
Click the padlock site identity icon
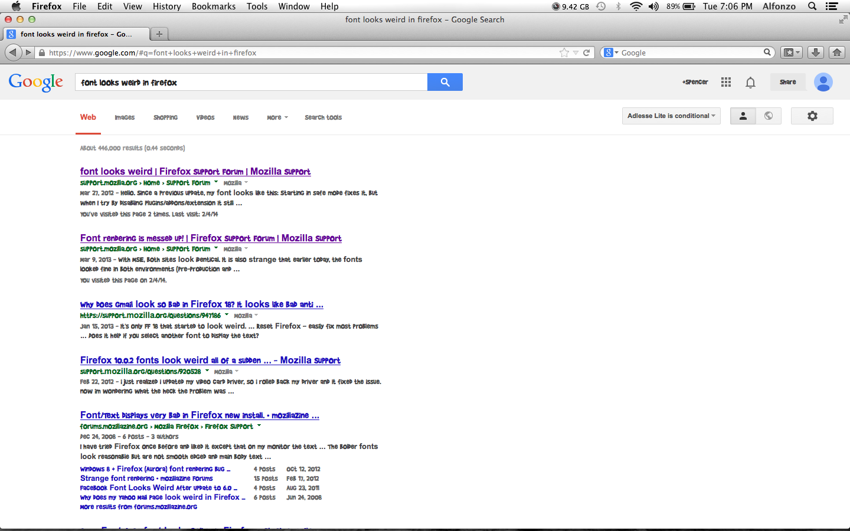point(42,53)
